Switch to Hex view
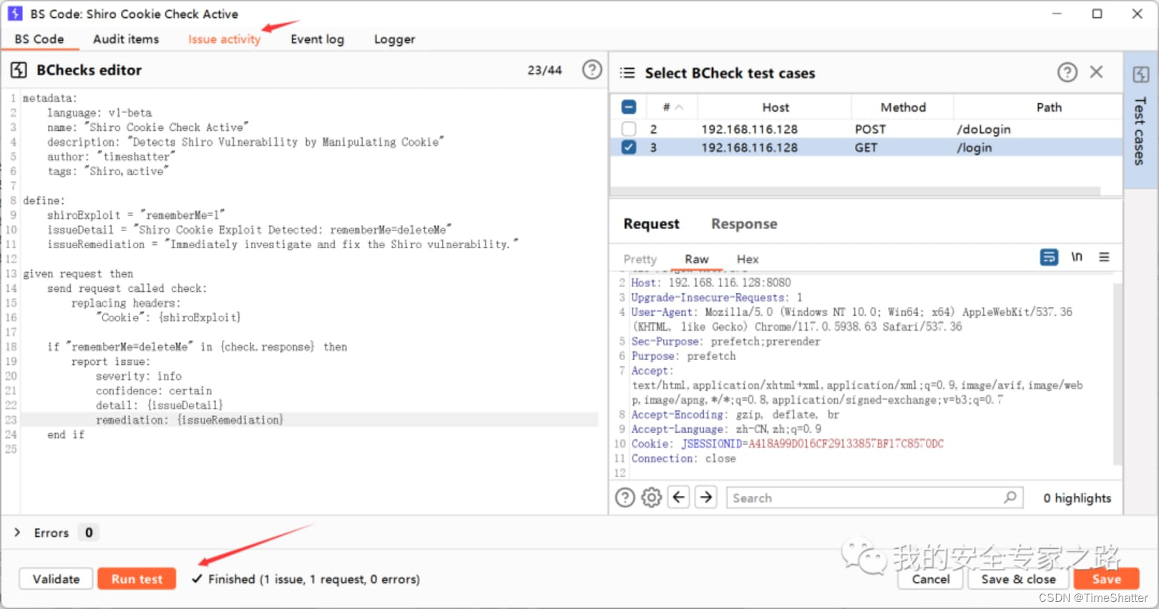1159x609 pixels. click(x=748, y=259)
